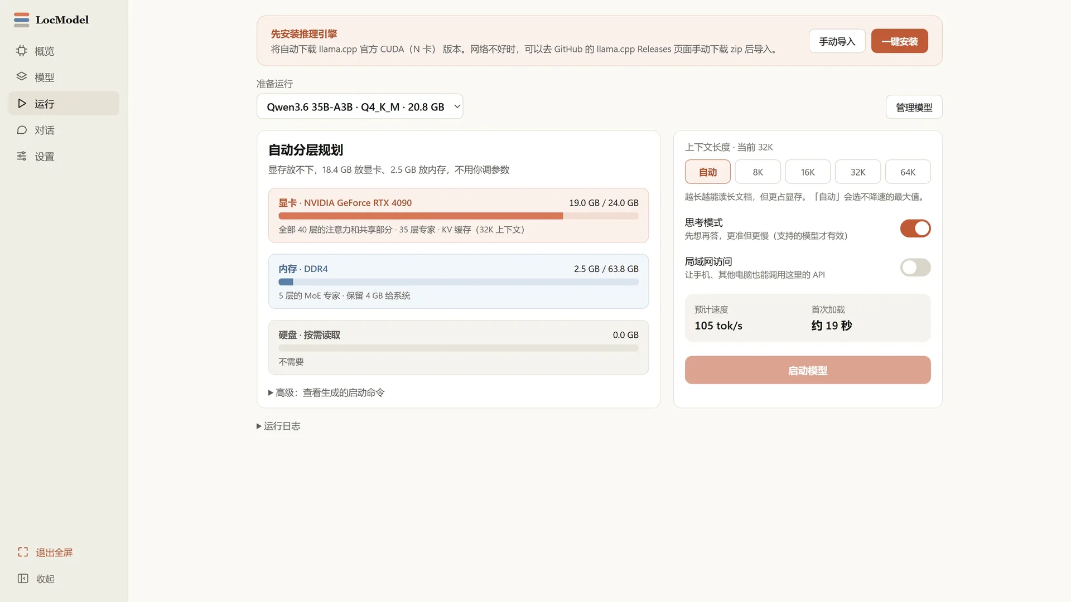Image resolution: width=1071 pixels, height=602 pixels.
Task: Select 16K context length
Action: pyautogui.click(x=808, y=172)
